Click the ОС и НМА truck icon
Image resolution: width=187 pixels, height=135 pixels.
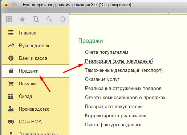pyautogui.click(x=11, y=122)
